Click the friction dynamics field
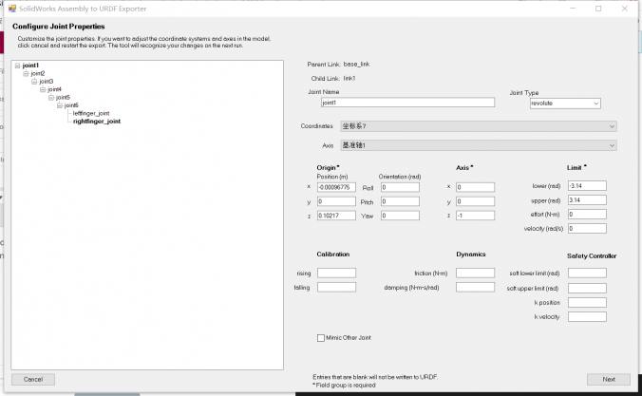The image size is (642, 396). [475, 273]
